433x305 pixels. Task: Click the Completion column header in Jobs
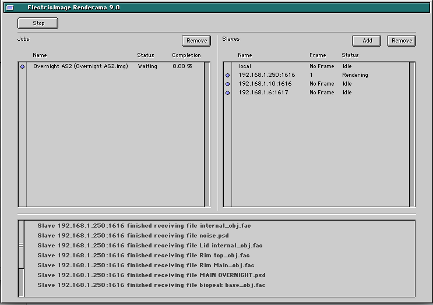click(x=186, y=55)
